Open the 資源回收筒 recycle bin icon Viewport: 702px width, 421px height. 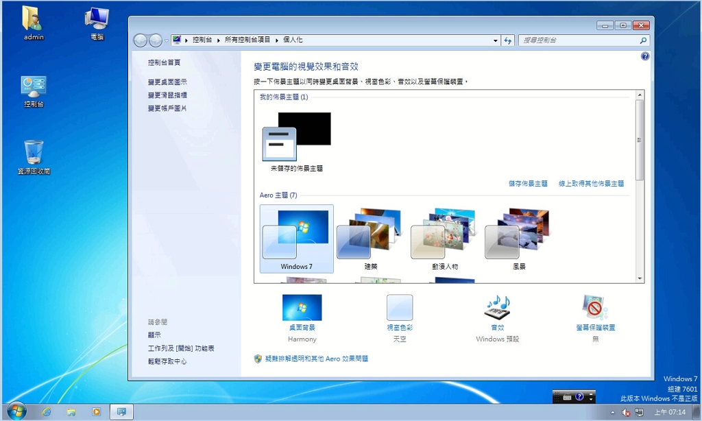coord(34,157)
